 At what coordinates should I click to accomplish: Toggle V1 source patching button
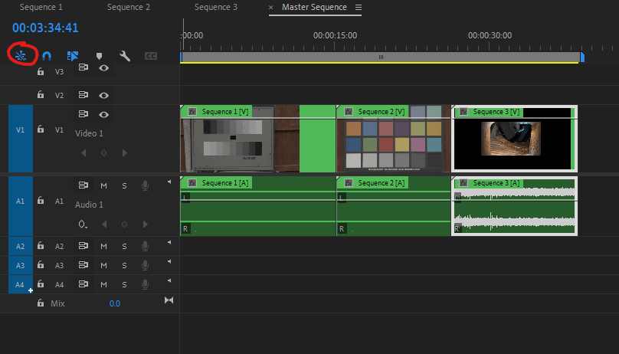pyautogui.click(x=21, y=139)
